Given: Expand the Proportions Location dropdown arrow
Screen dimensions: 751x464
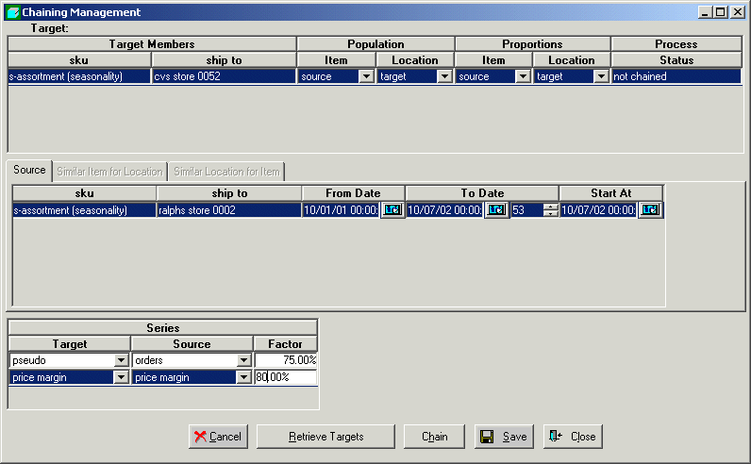Looking at the screenshot, I should [x=601, y=76].
